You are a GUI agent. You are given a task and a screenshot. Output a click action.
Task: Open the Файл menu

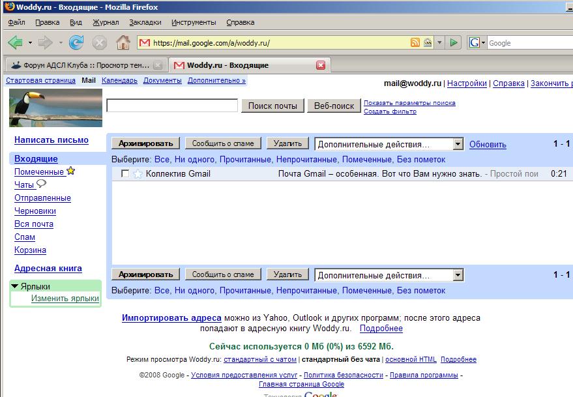(16, 22)
